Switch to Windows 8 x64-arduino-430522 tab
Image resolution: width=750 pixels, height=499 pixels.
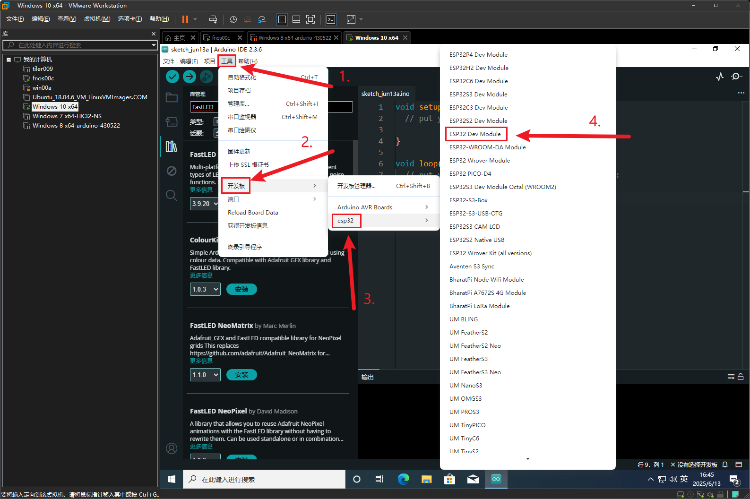pyautogui.click(x=294, y=38)
